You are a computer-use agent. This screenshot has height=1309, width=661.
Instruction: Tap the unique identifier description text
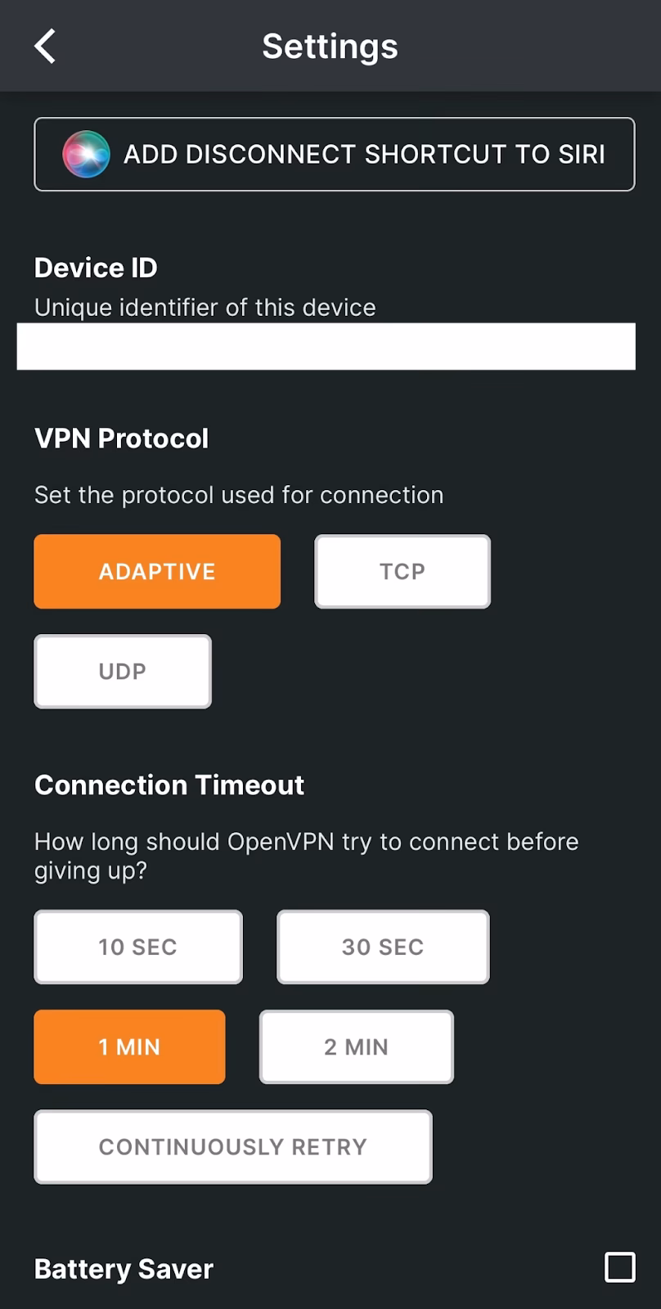[205, 308]
